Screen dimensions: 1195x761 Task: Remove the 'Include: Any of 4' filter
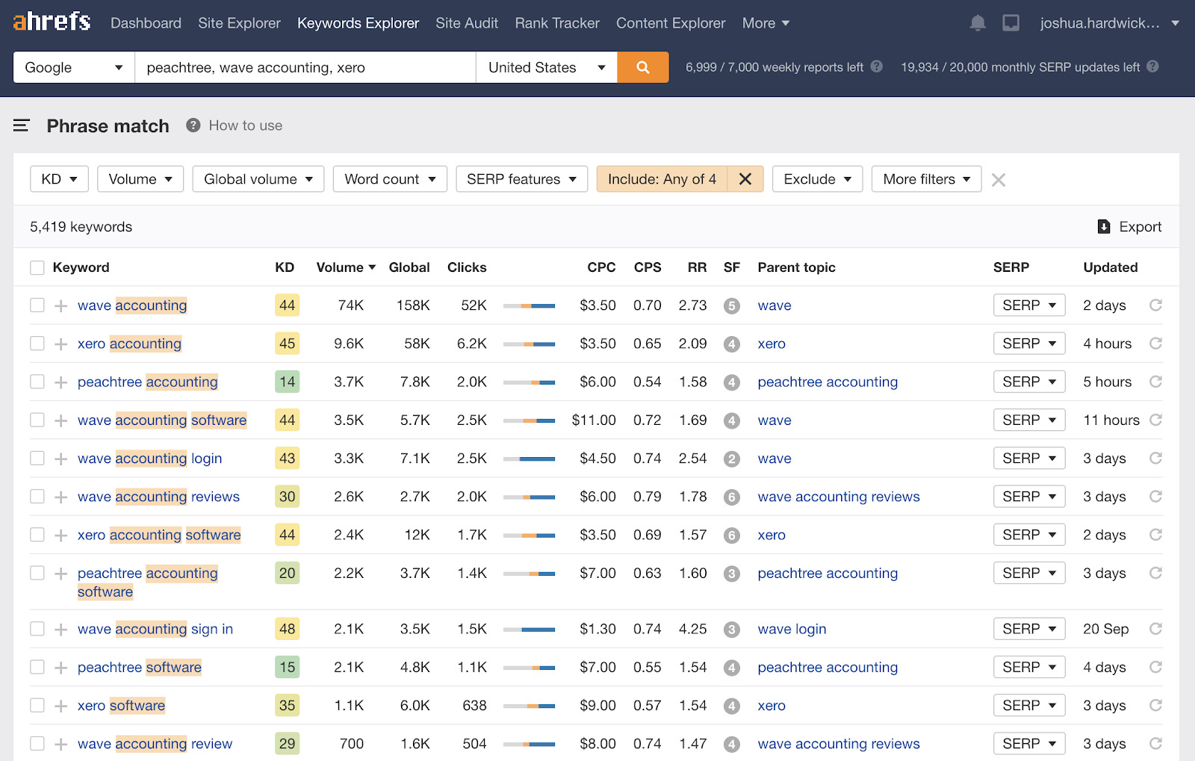745,178
